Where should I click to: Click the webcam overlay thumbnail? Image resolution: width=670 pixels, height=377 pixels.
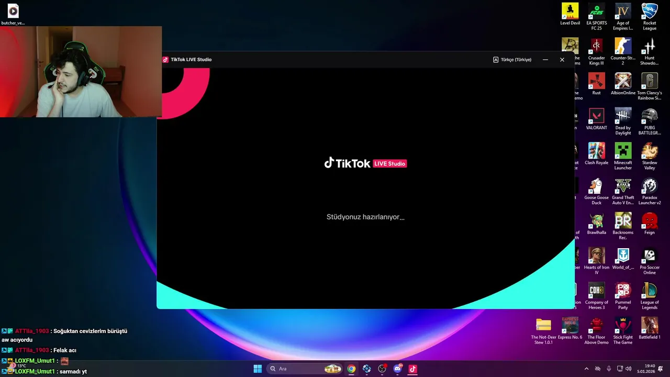[81, 72]
